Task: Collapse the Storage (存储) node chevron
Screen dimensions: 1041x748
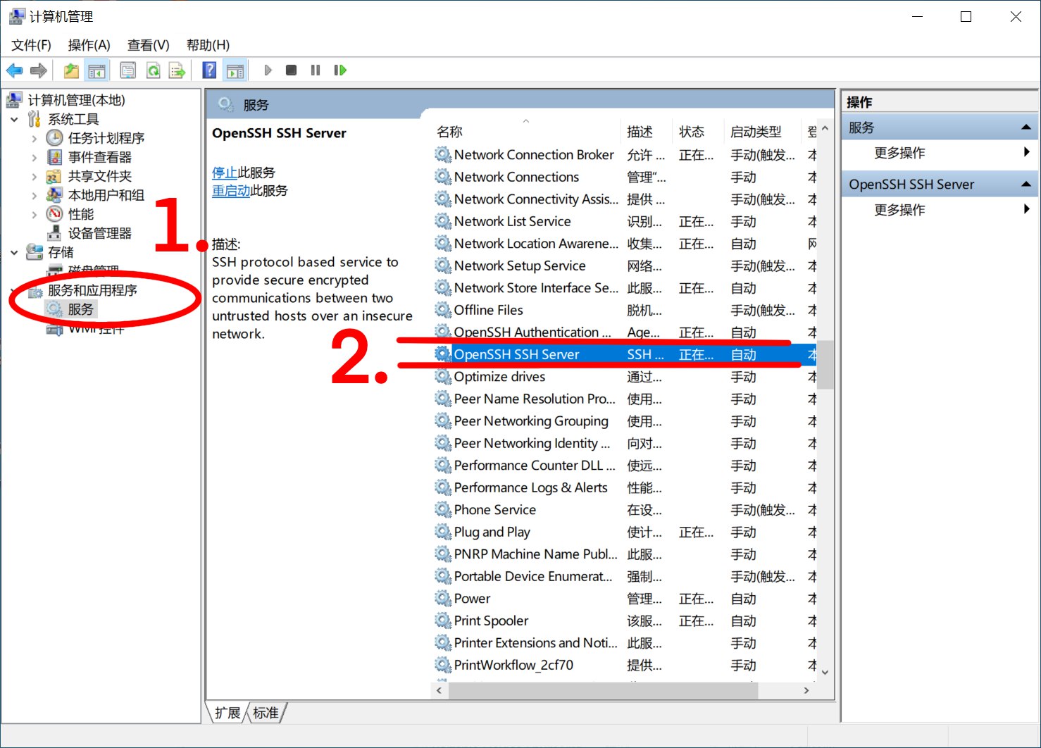Action: tap(14, 252)
